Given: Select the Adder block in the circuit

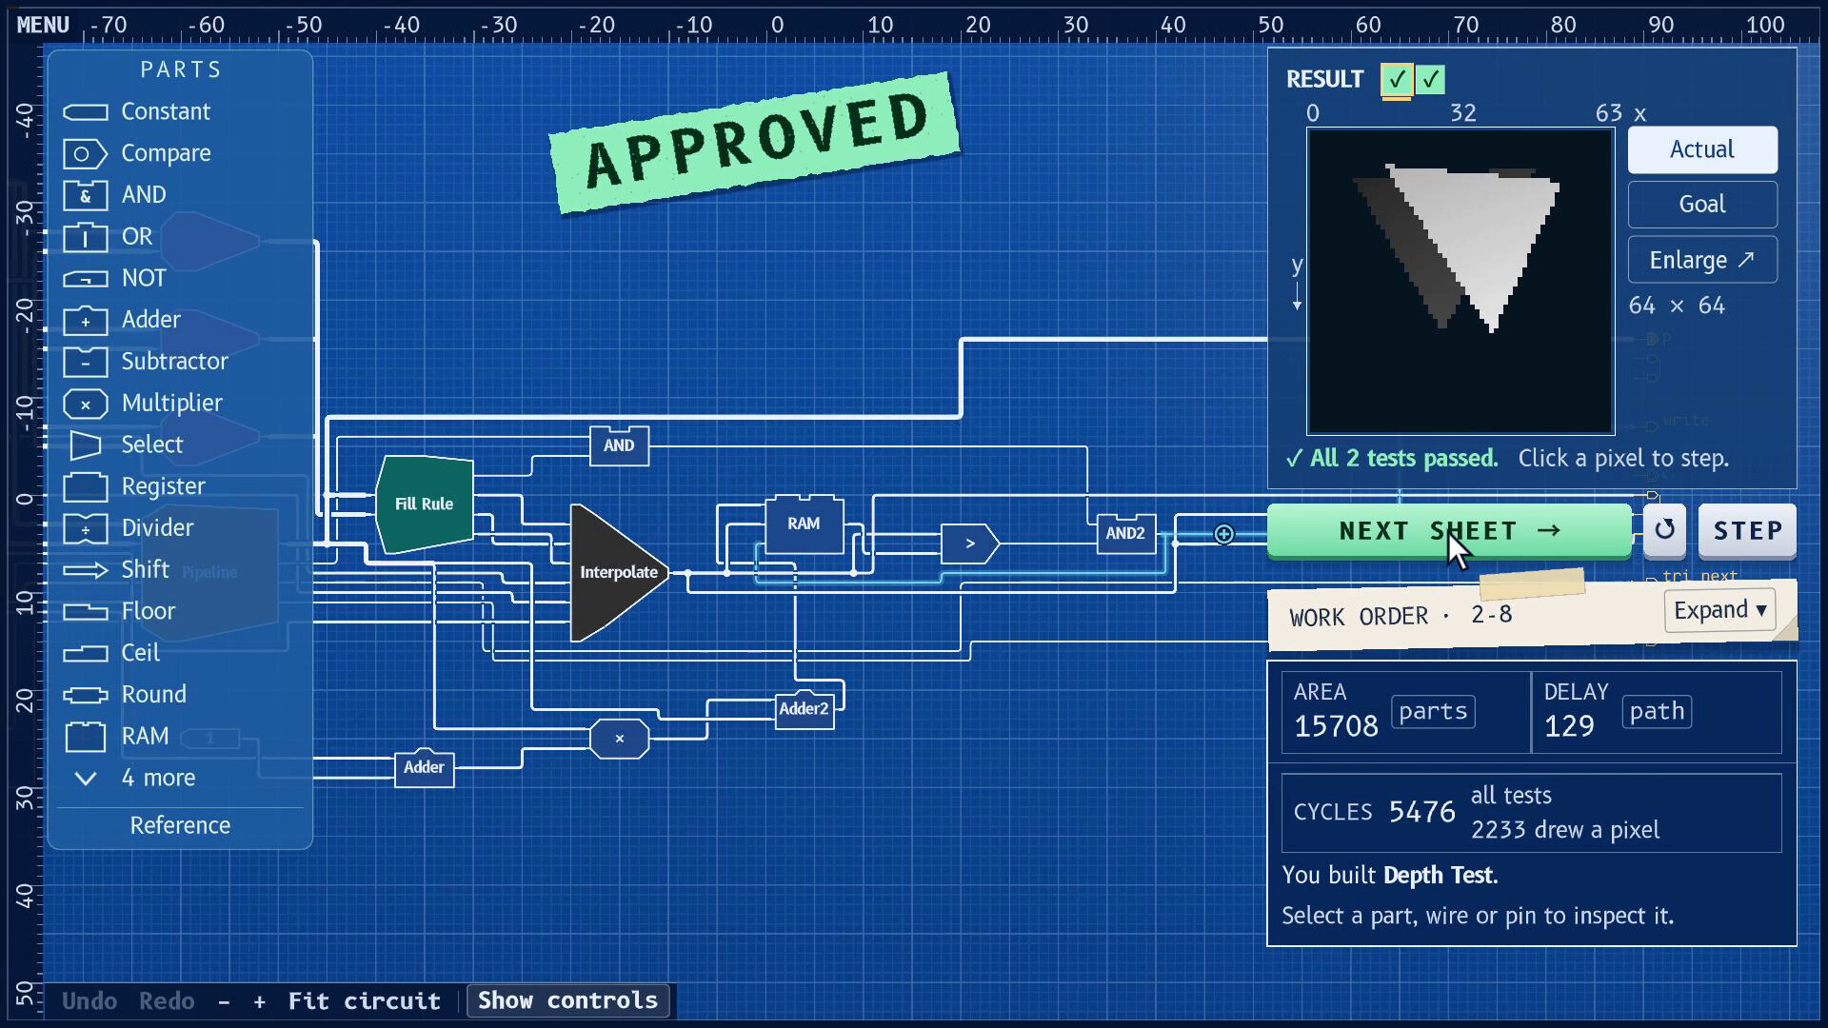Looking at the screenshot, I should 424,768.
